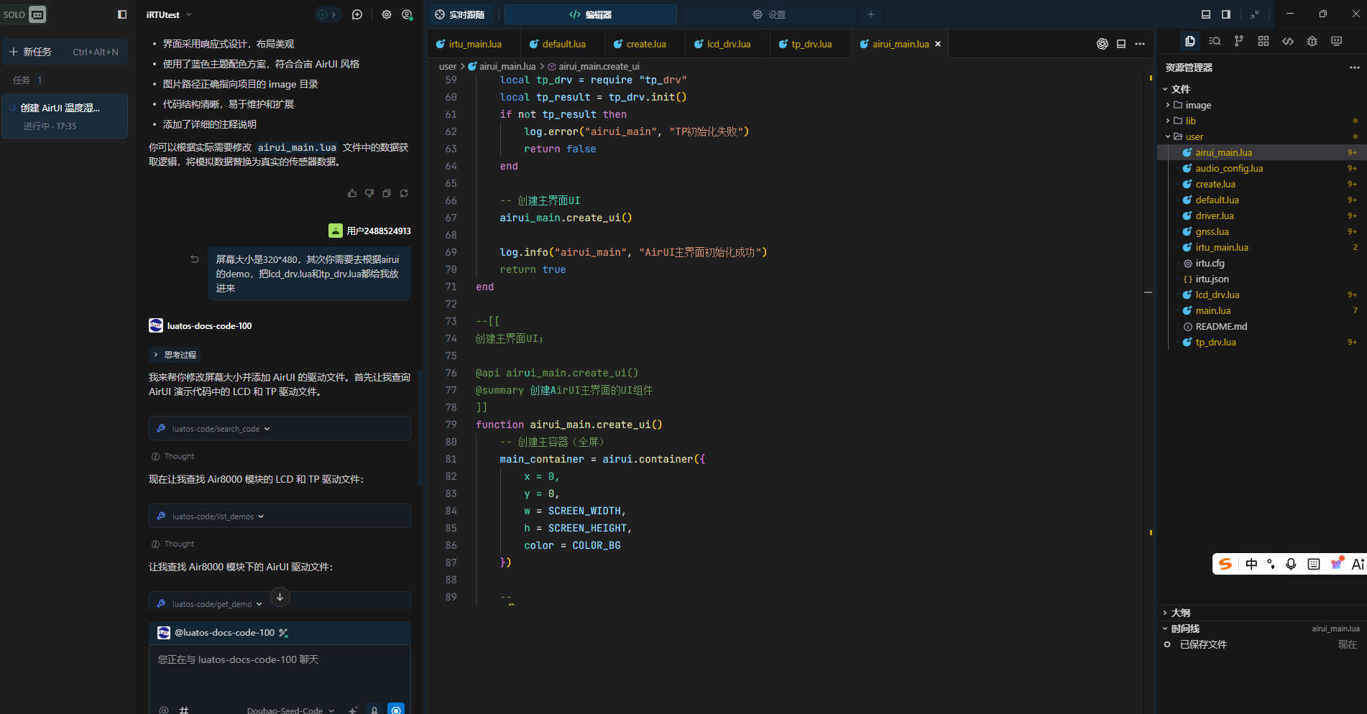Screen dimensions: 1367x714
Task: Toggle the left task sidebar
Action: tap(122, 14)
